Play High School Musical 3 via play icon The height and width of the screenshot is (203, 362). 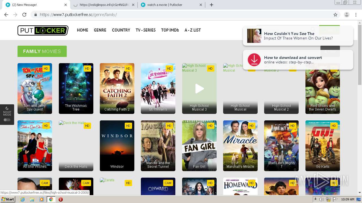(199, 89)
